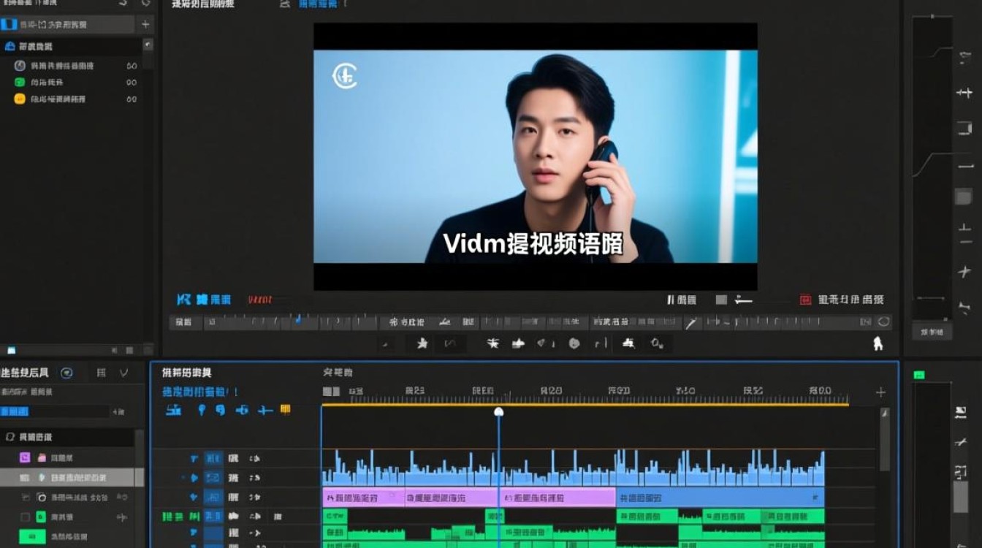Click the magnifier-like icon ending the transport row
Image resolution: width=982 pixels, height=548 pixels.
pos(657,343)
